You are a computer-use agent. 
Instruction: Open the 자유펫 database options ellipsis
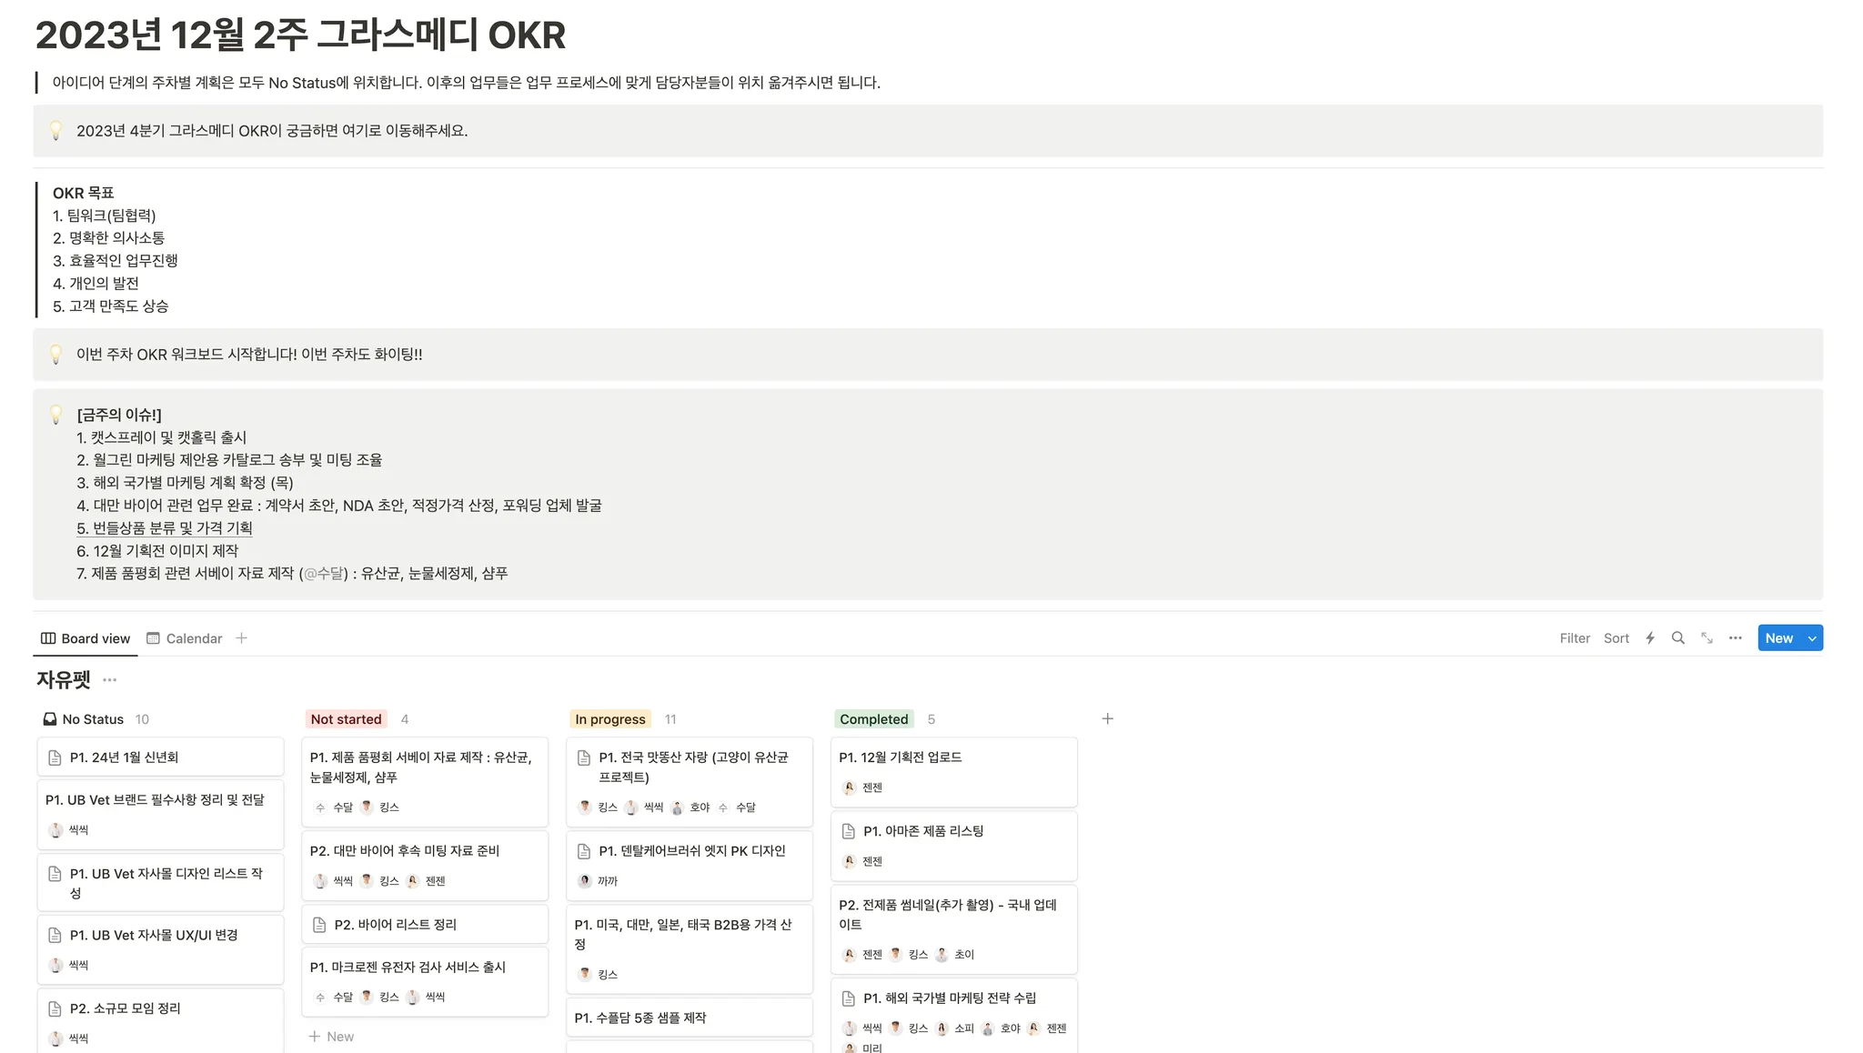tap(110, 680)
